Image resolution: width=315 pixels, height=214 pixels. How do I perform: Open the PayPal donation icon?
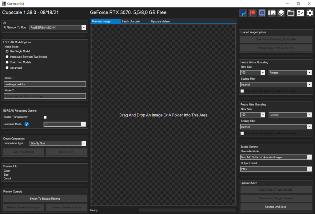pyautogui.click(x=243, y=13)
